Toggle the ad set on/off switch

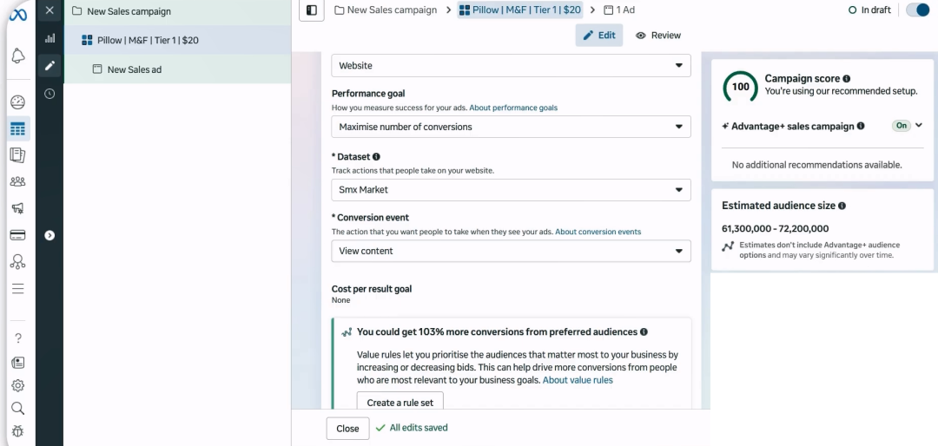[917, 10]
